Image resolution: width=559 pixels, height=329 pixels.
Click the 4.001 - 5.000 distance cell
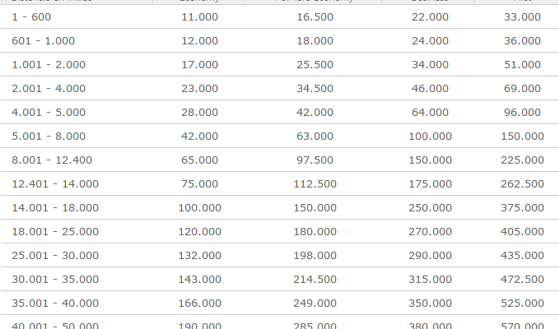(x=49, y=113)
